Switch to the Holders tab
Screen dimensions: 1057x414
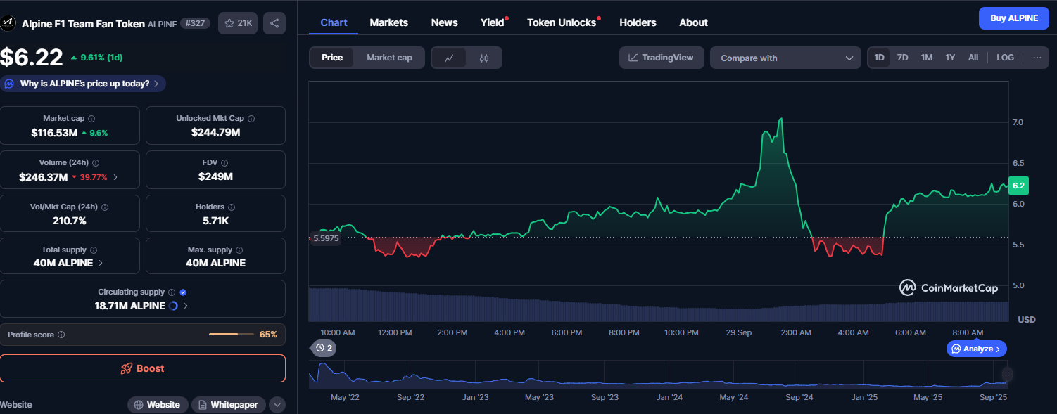(638, 22)
